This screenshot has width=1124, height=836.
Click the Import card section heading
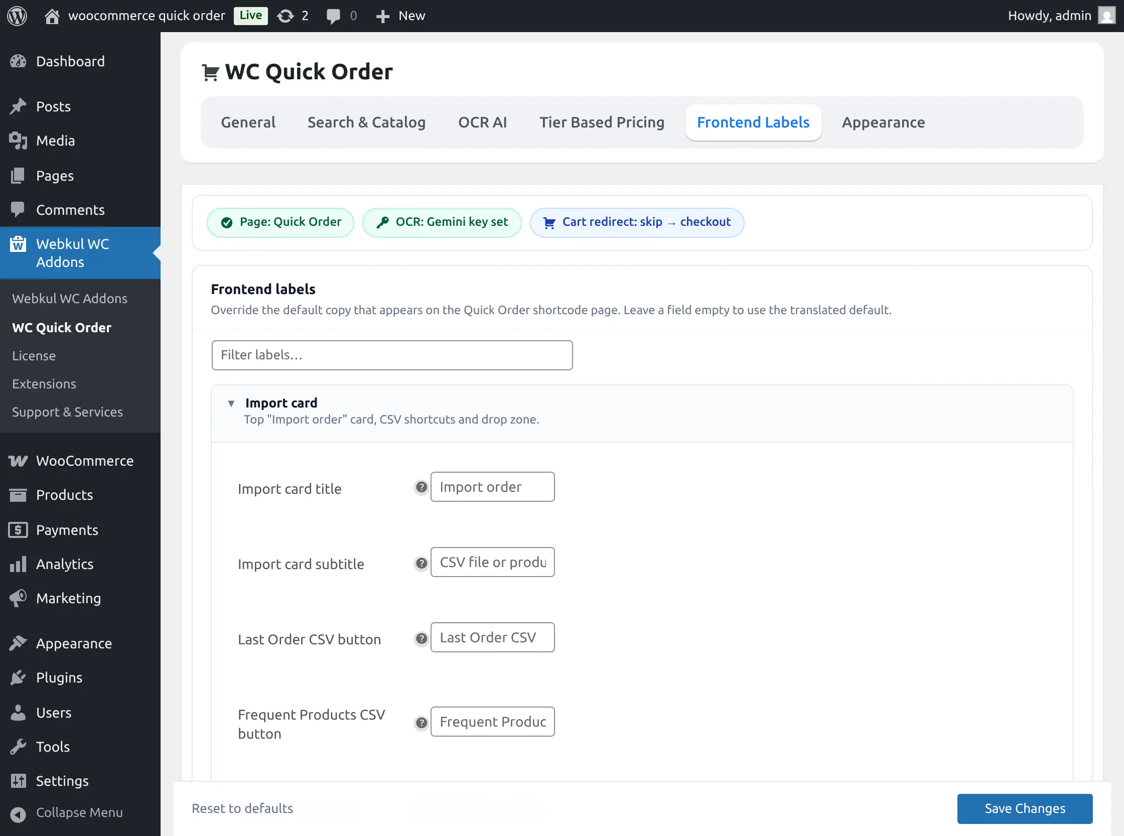click(x=282, y=403)
